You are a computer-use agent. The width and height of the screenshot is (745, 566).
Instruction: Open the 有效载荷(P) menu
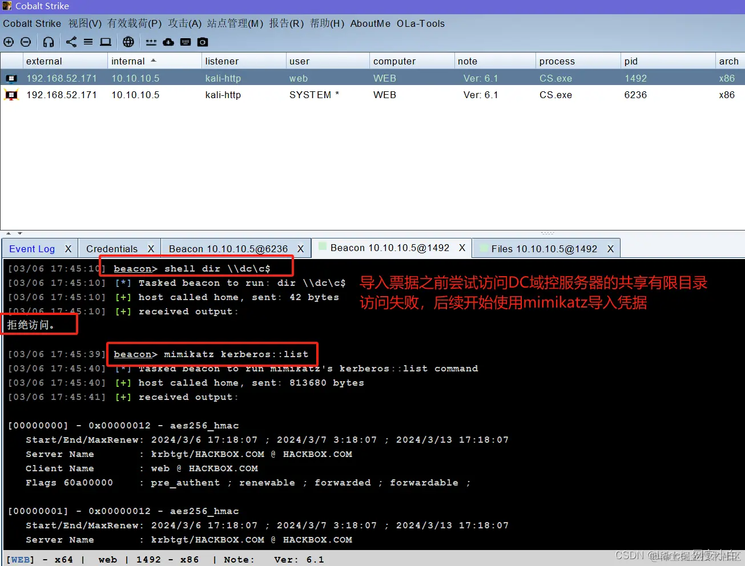point(135,23)
